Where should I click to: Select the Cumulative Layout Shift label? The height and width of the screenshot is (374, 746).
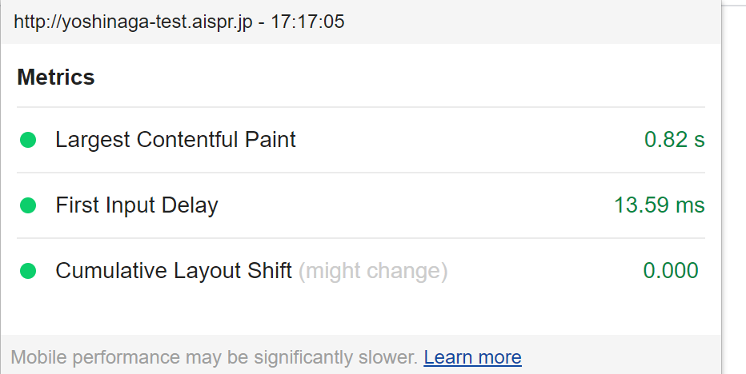point(173,271)
